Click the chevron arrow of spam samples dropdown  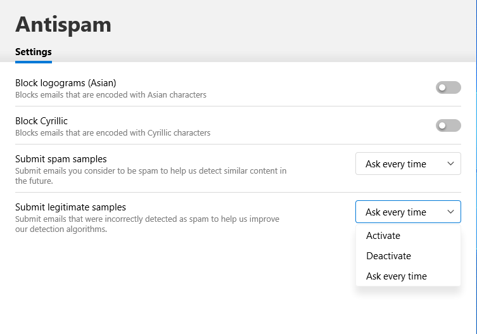[450, 164]
